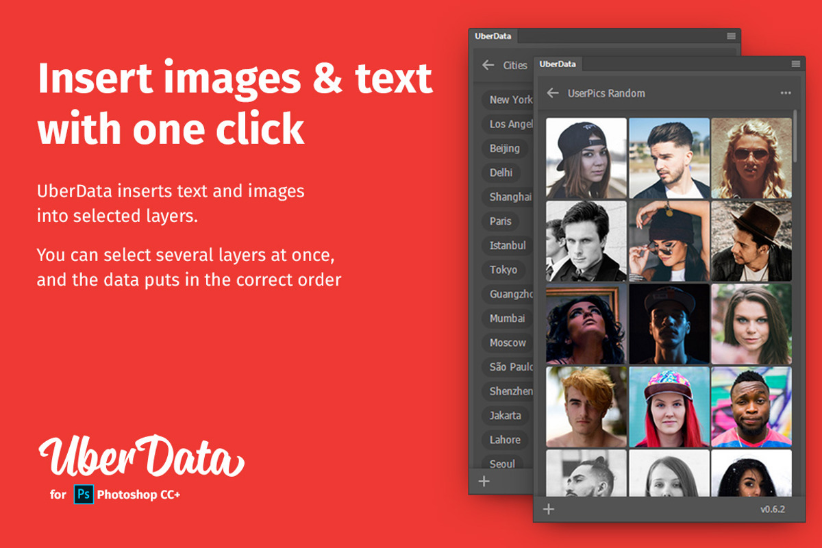Insert the Paris city tag
The image size is (822, 548).
coord(501,221)
